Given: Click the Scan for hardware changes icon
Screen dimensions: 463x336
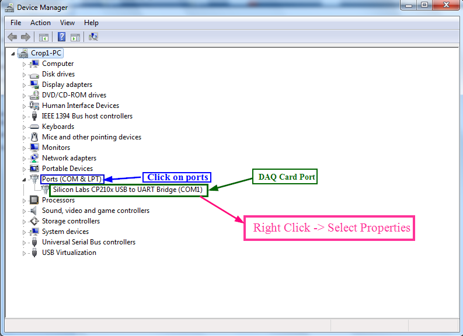Looking at the screenshot, I should click(x=93, y=37).
